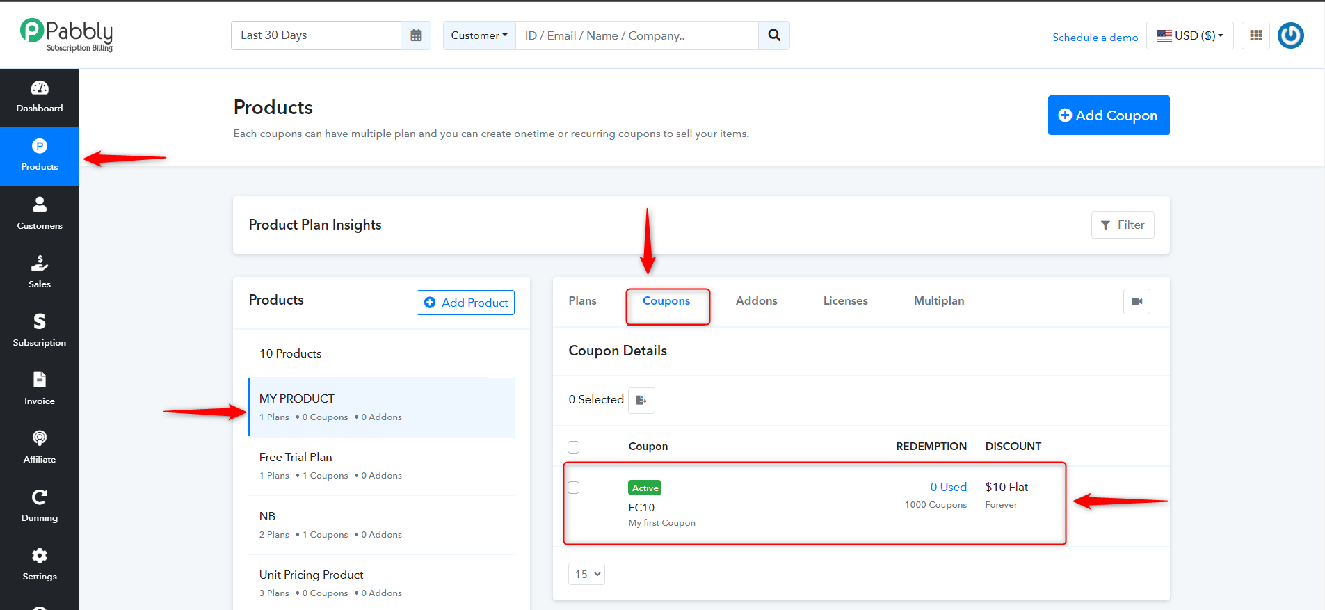
Task: Open the apps grid icon
Action: tap(1256, 35)
